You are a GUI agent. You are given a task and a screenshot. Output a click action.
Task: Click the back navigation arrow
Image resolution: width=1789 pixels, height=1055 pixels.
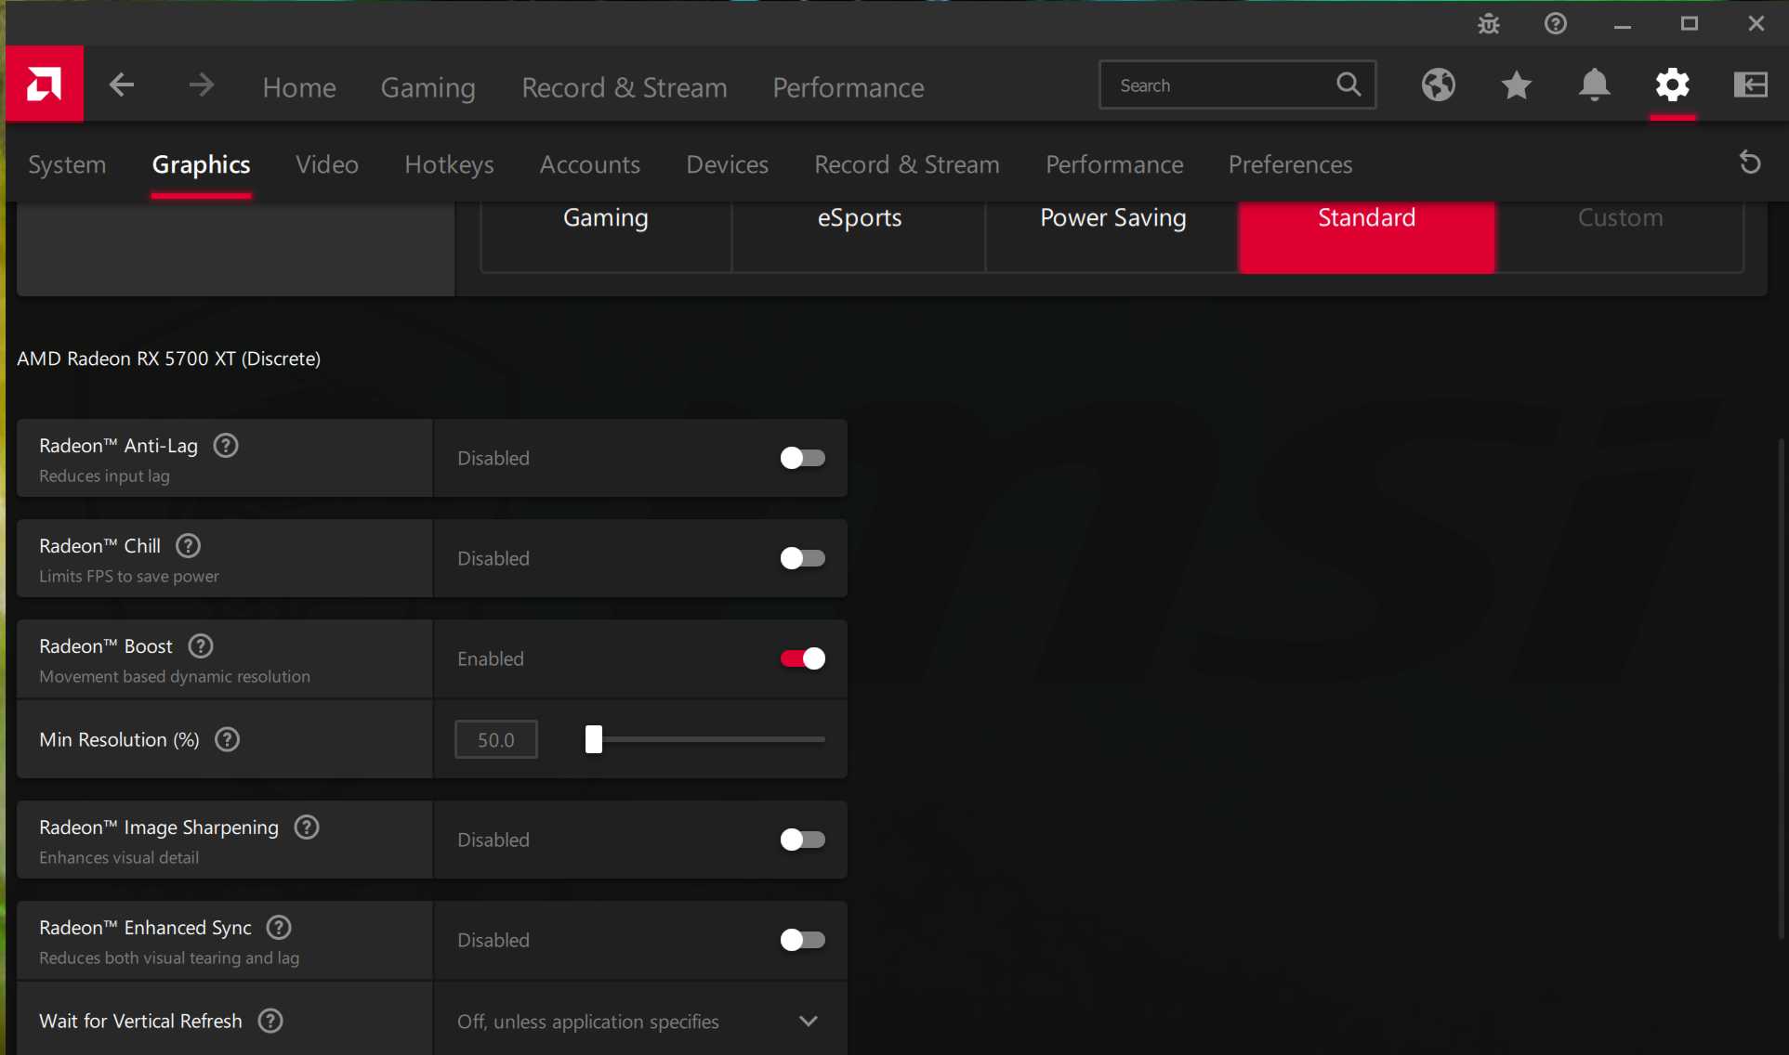coord(121,85)
